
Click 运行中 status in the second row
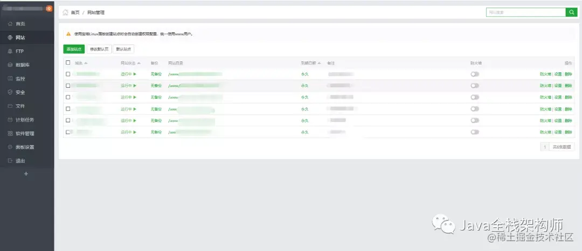point(128,86)
